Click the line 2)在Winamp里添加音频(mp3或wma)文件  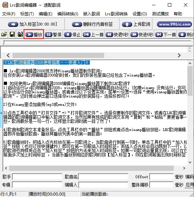click(x=40, y=104)
